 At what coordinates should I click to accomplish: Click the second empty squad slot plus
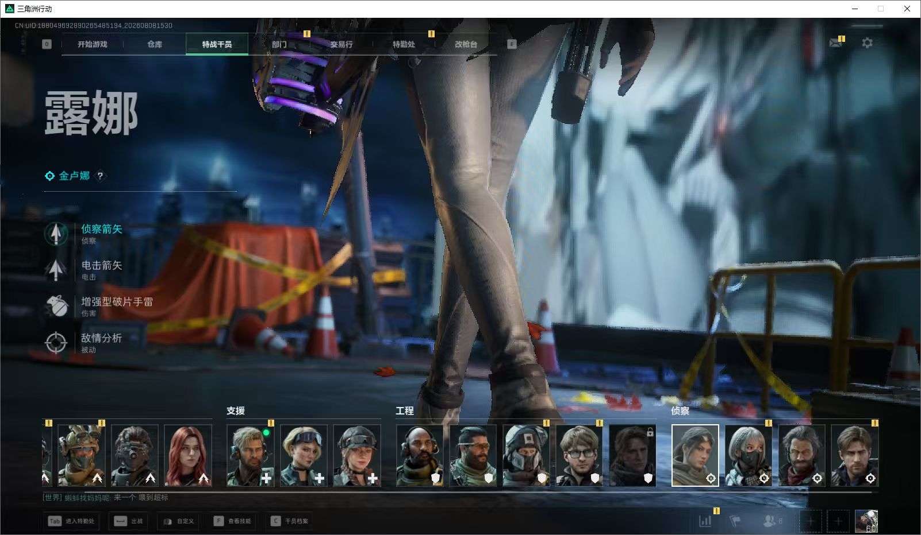pyautogui.click(x=838, y=521)
